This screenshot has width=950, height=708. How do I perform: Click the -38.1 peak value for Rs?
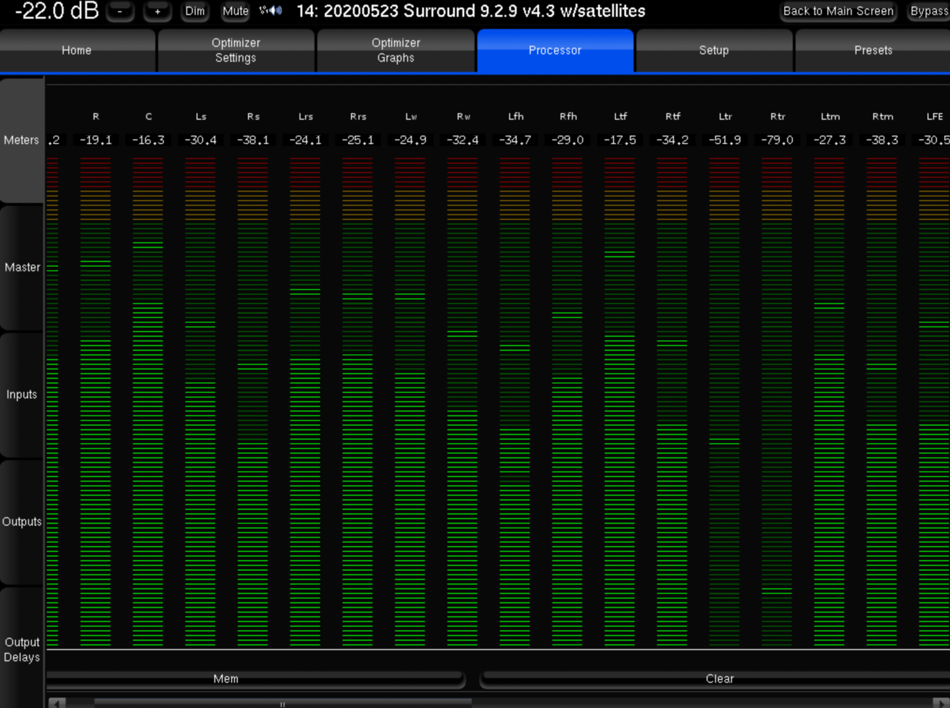[253, 140]
